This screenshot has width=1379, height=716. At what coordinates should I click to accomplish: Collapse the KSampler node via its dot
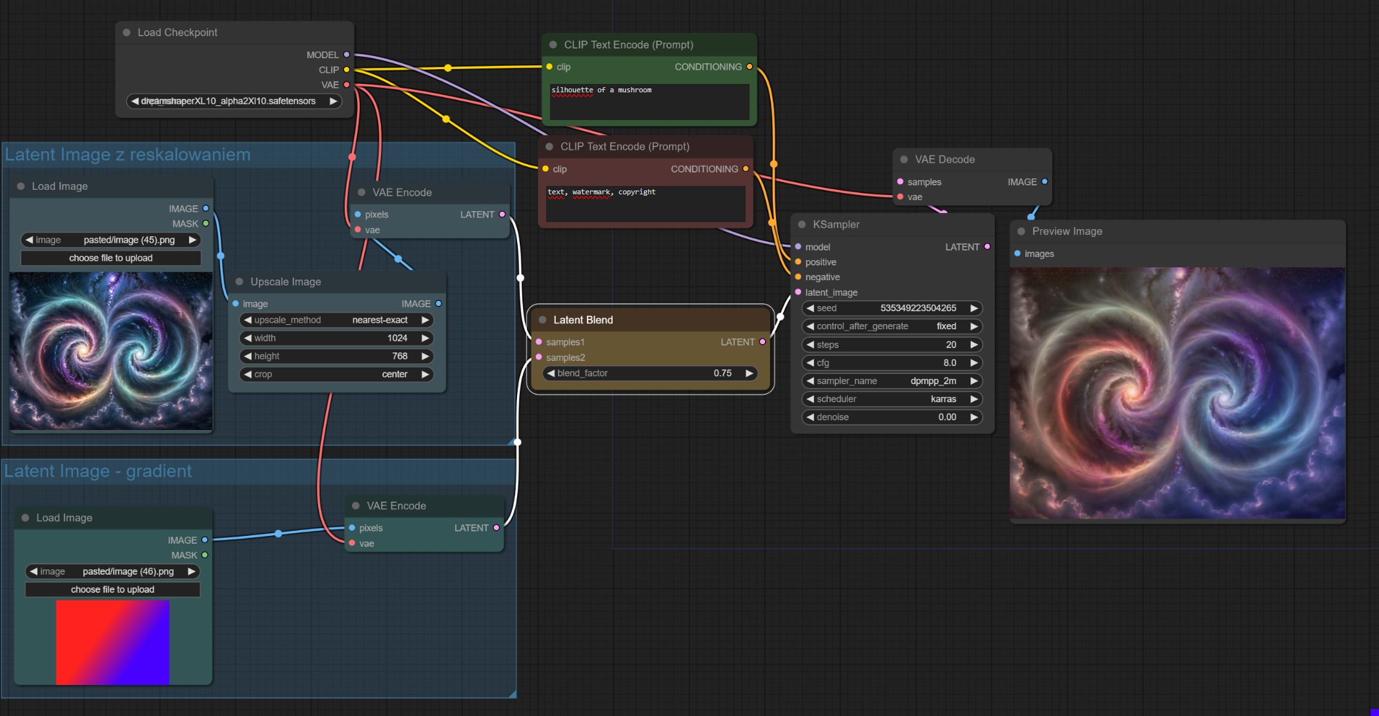802,225
